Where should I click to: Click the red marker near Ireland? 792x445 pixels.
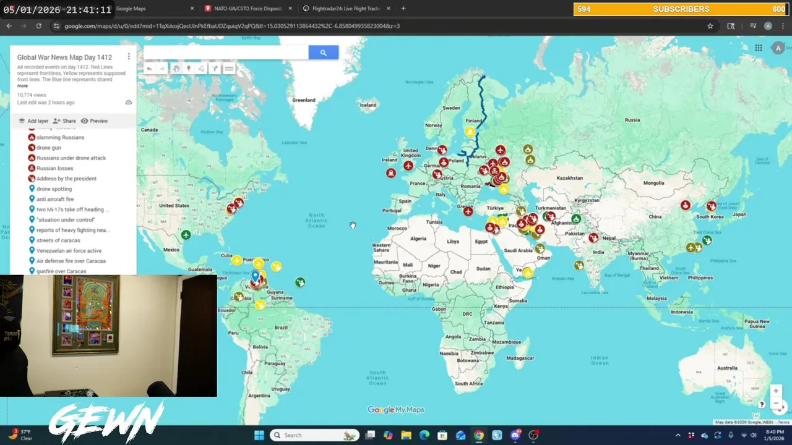[391, 173]
